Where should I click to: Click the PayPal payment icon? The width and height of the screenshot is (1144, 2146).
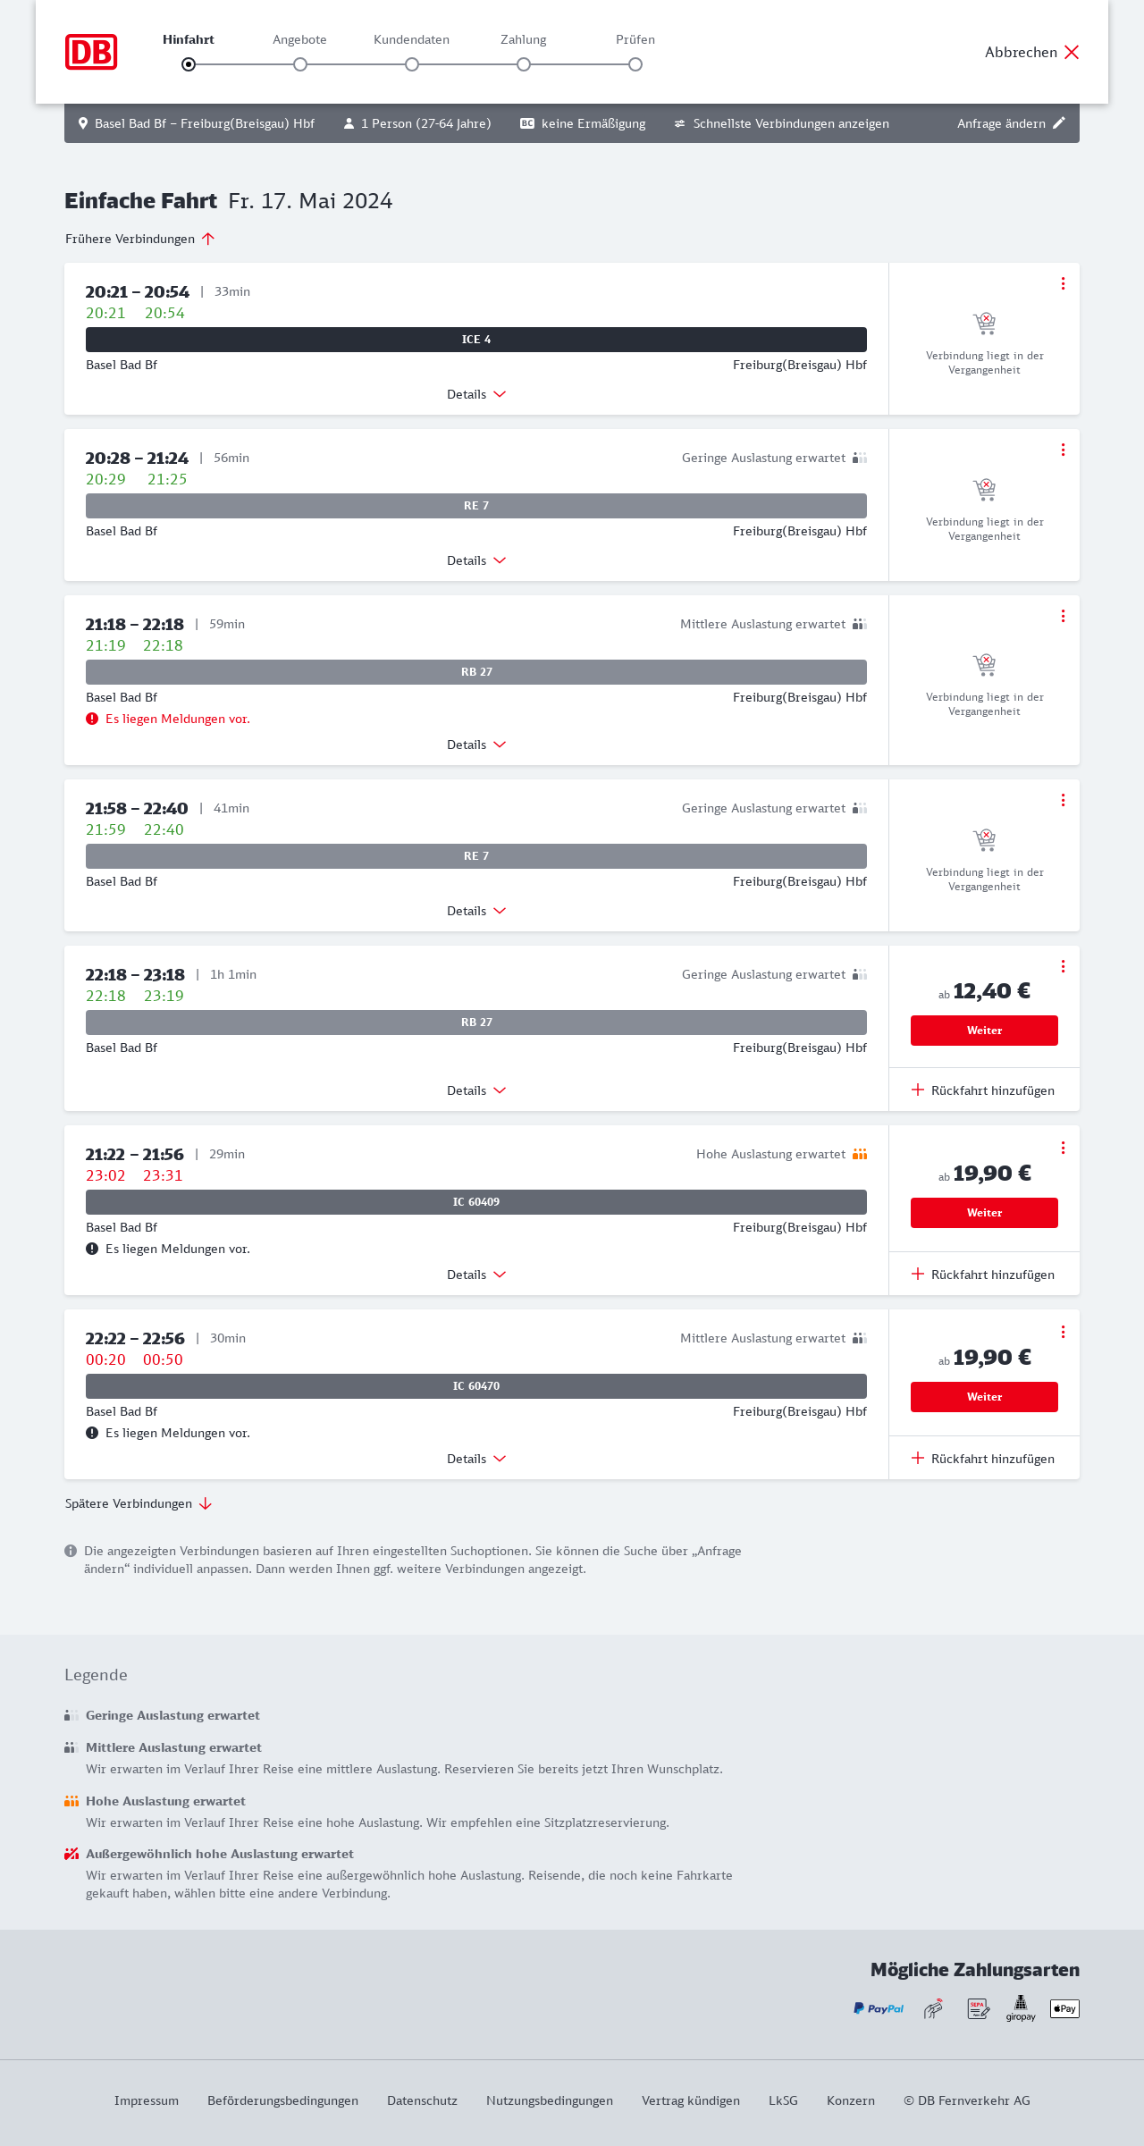coord(879,2008)
